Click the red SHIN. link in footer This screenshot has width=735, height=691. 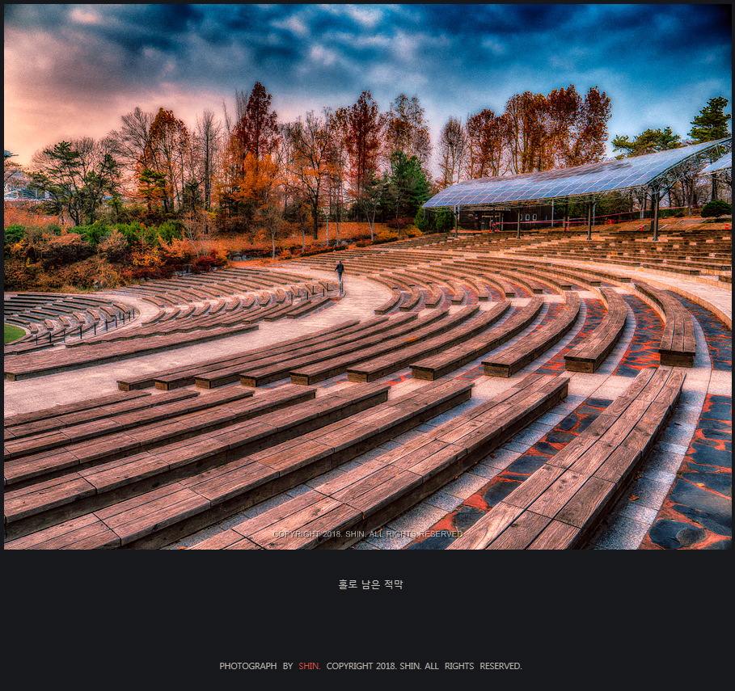310,666
